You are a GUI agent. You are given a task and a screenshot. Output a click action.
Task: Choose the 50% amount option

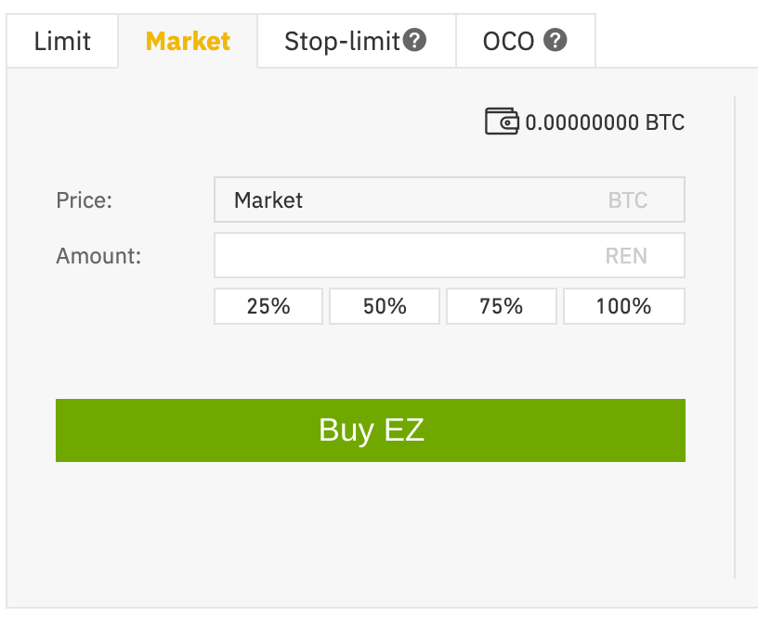(385, 306)
